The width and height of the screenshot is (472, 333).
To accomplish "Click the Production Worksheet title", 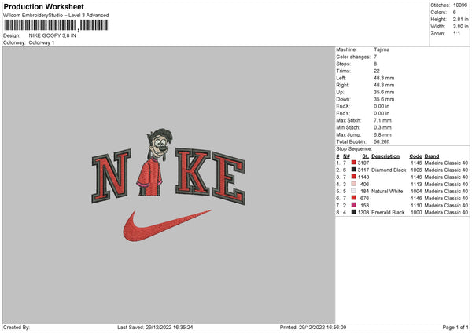I will click(x=43, y=6).
